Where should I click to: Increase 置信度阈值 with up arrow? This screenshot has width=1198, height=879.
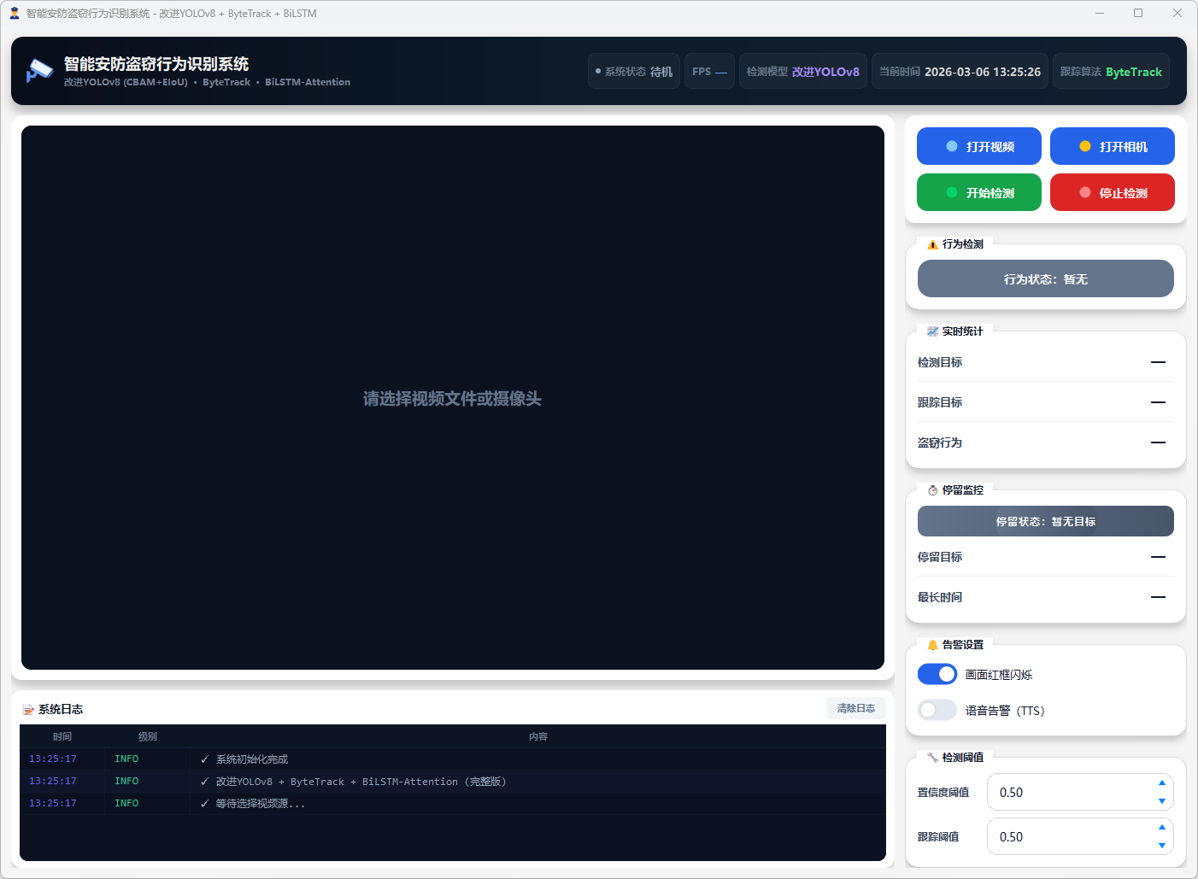click(1161, 782)
